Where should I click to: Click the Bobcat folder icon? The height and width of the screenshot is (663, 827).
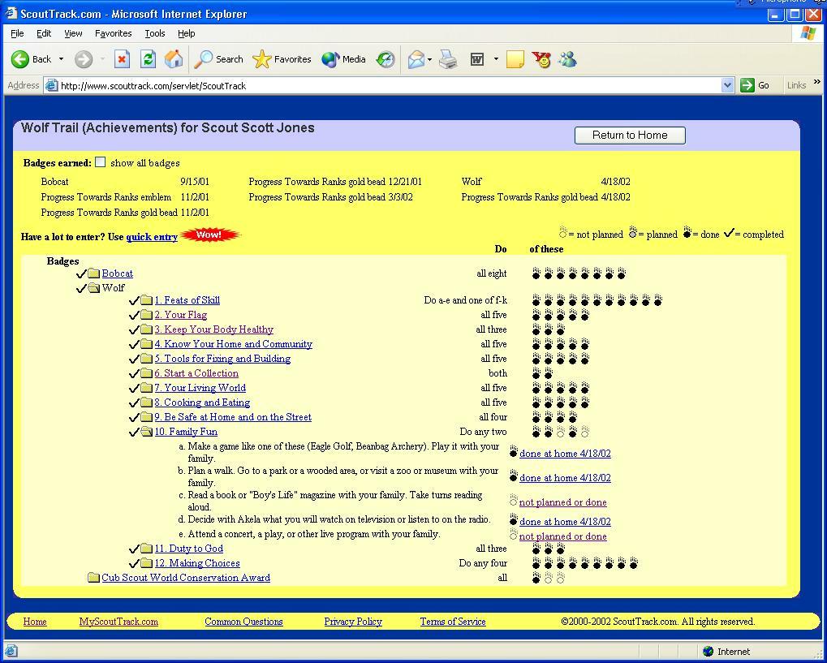click(x=94, y=273)
